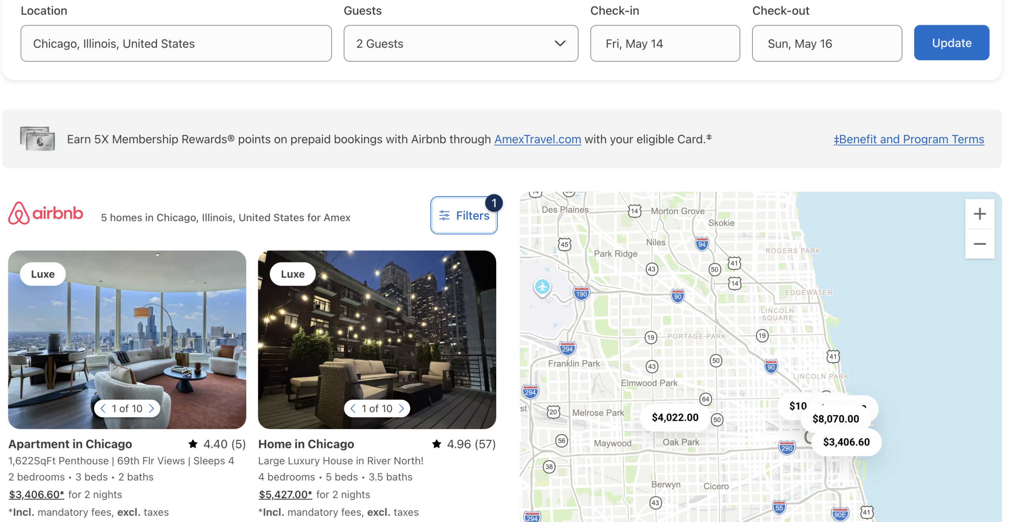Click the $3,406.60* price under the apartment
The width and height of the screenshot is (1009, 522).
coord(36,494)
